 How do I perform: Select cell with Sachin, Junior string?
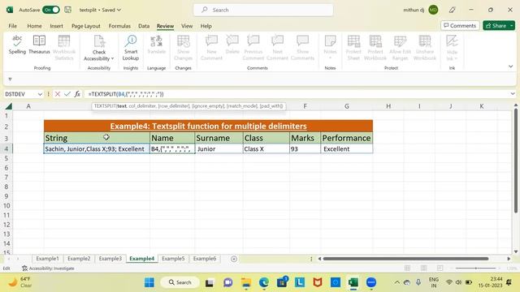click(97, 149)
